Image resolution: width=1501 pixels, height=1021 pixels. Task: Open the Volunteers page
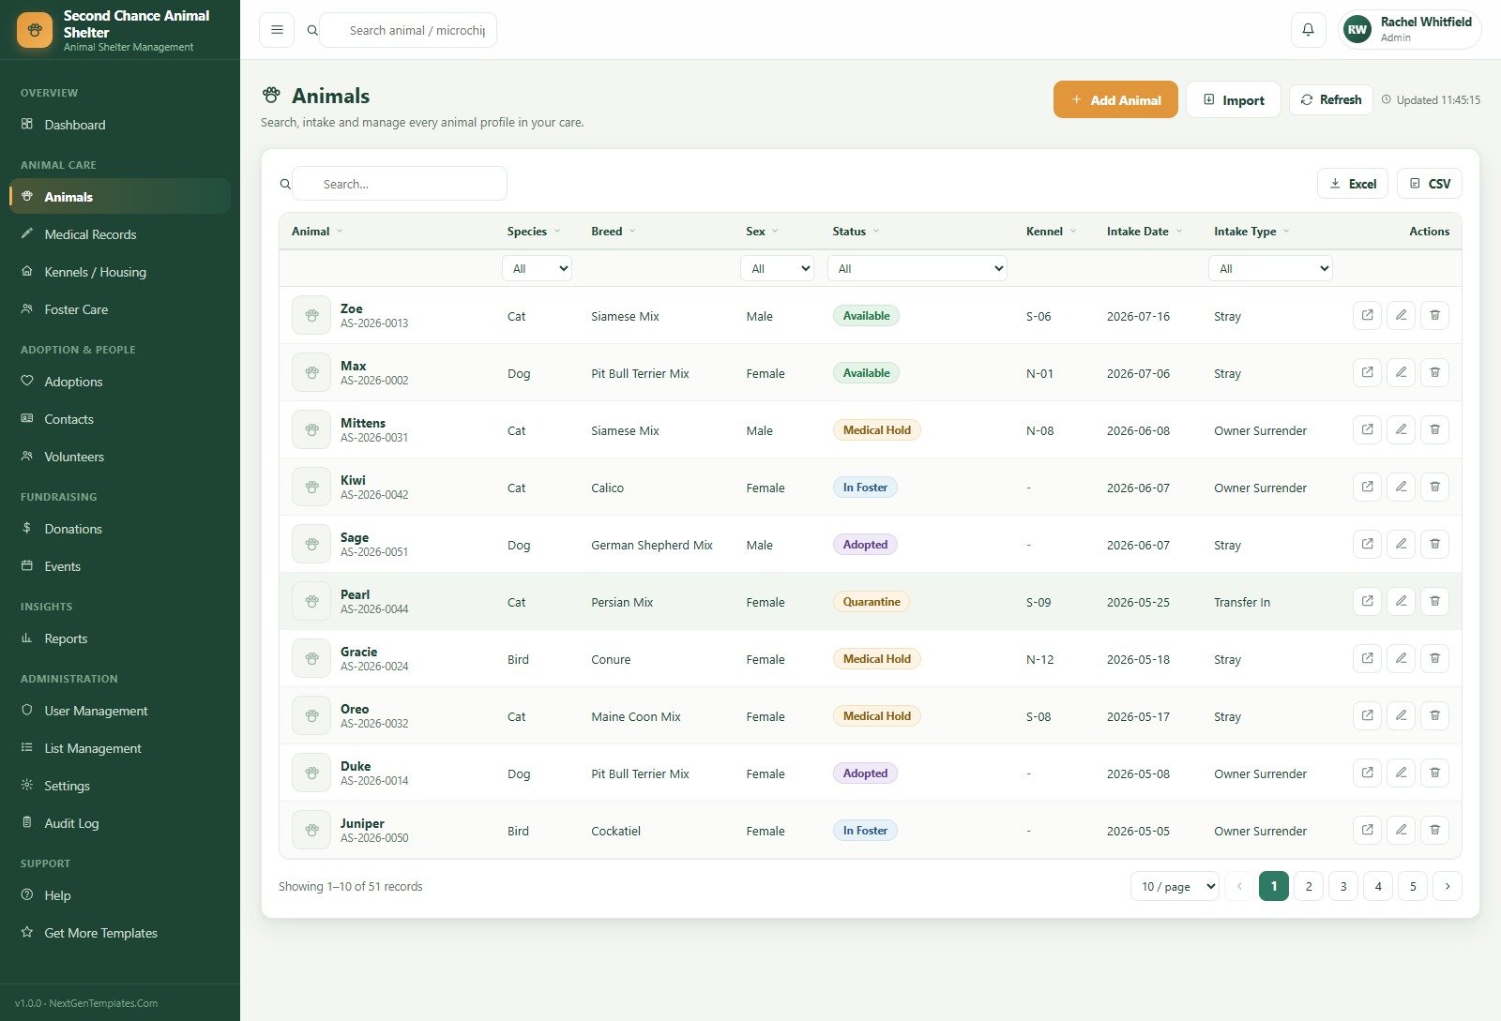coord(120,457)
